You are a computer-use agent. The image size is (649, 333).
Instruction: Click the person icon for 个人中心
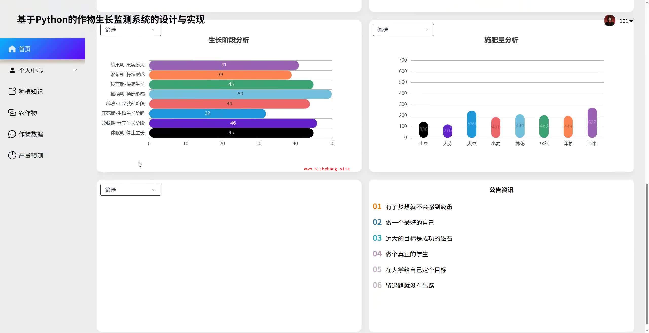(12, 70)
